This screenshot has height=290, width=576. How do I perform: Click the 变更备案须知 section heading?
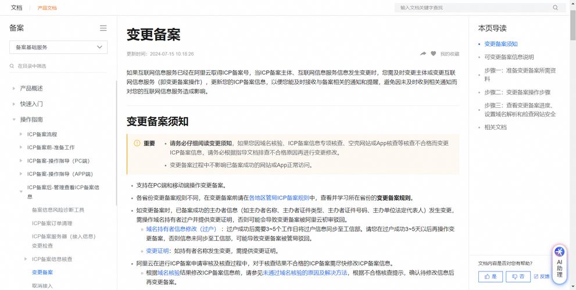(x=158, y=121)
